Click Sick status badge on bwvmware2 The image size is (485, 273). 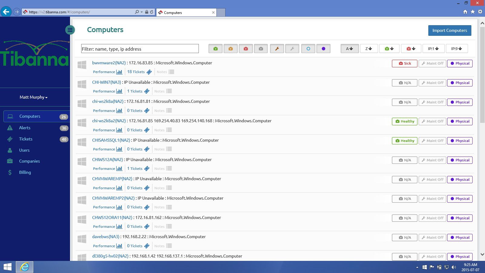(x=405, y=63)
